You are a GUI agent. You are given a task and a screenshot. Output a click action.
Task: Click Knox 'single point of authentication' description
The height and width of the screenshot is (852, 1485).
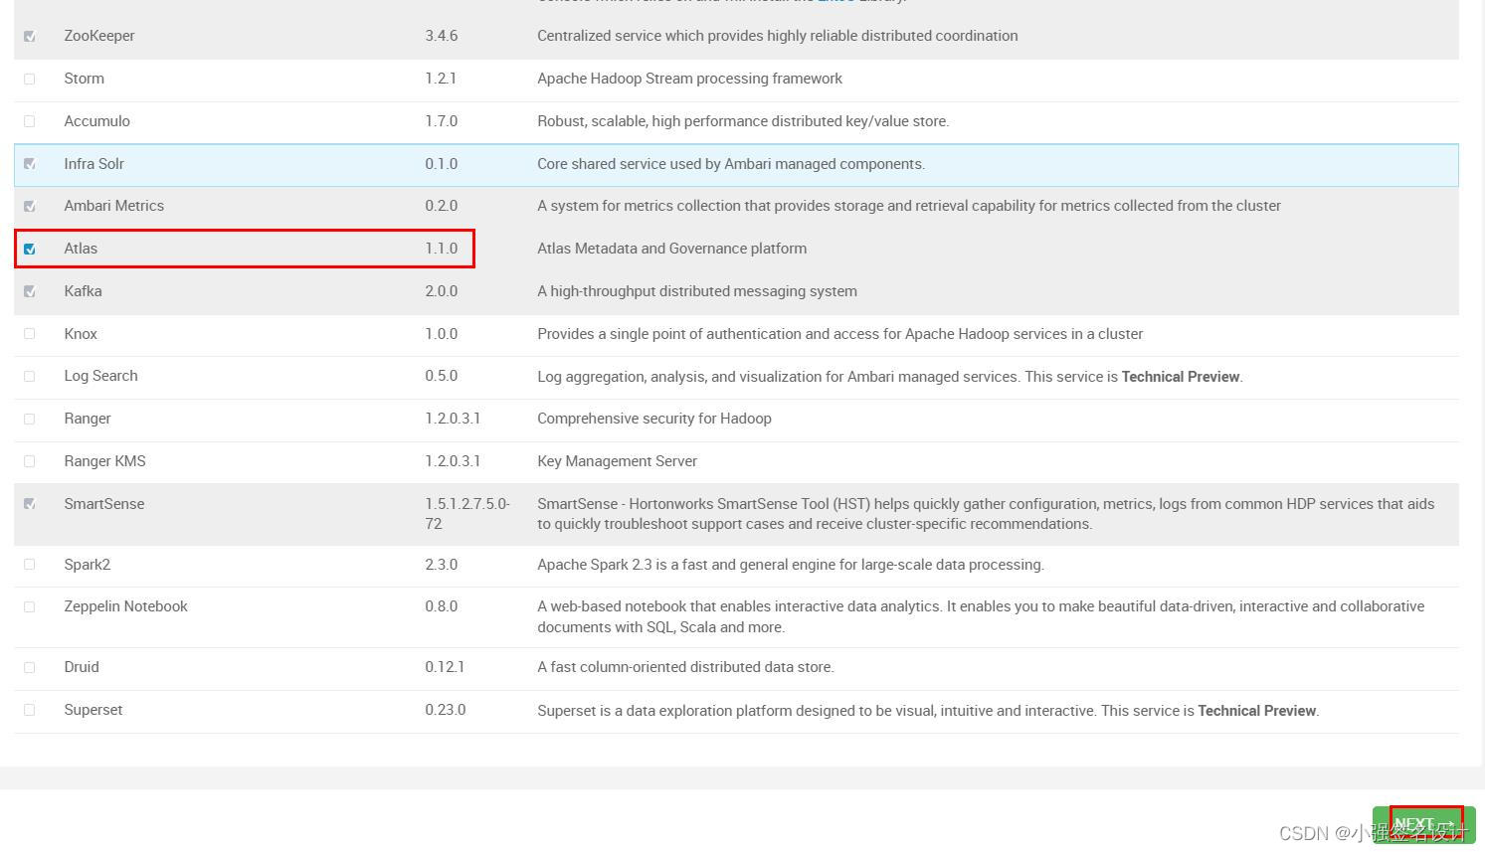[840, 334]
